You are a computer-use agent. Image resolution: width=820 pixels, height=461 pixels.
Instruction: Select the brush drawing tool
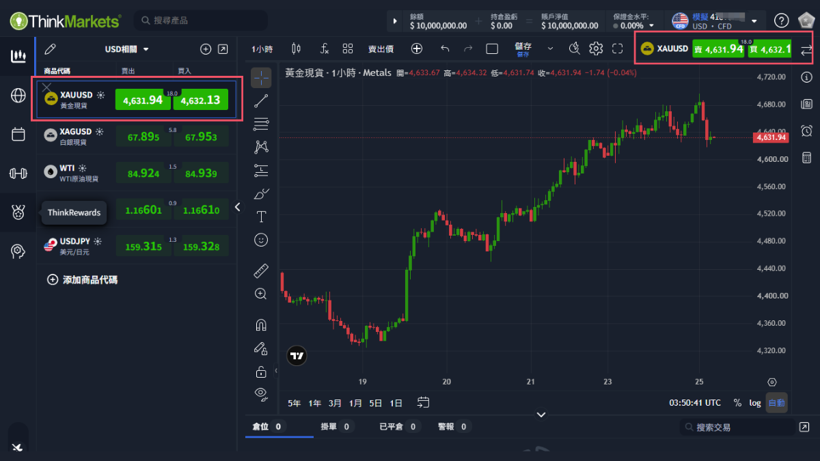tap(261, 194)
